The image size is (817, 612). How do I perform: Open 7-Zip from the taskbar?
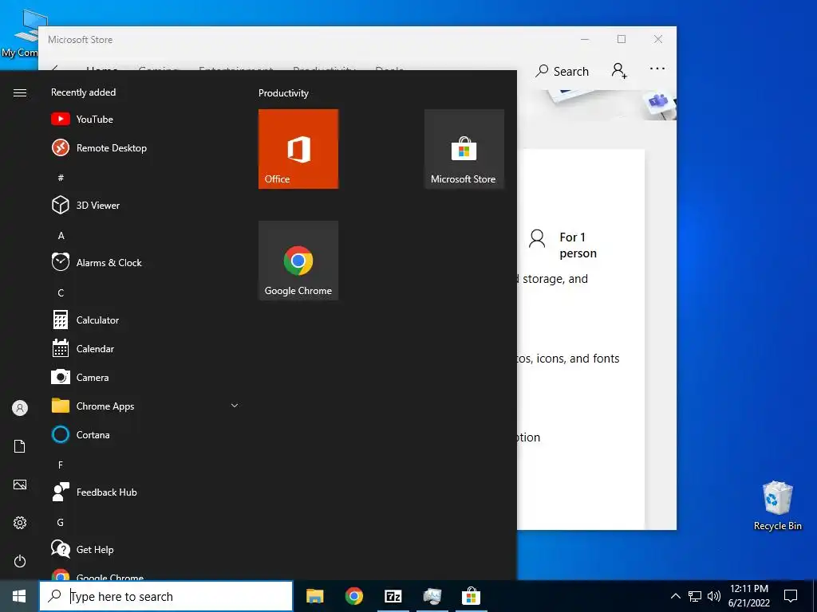coord(393,596)
